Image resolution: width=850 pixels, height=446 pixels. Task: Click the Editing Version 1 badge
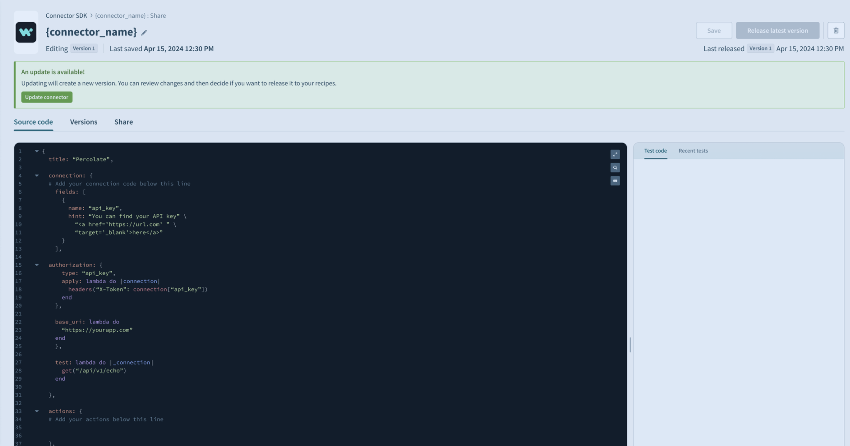84,49
